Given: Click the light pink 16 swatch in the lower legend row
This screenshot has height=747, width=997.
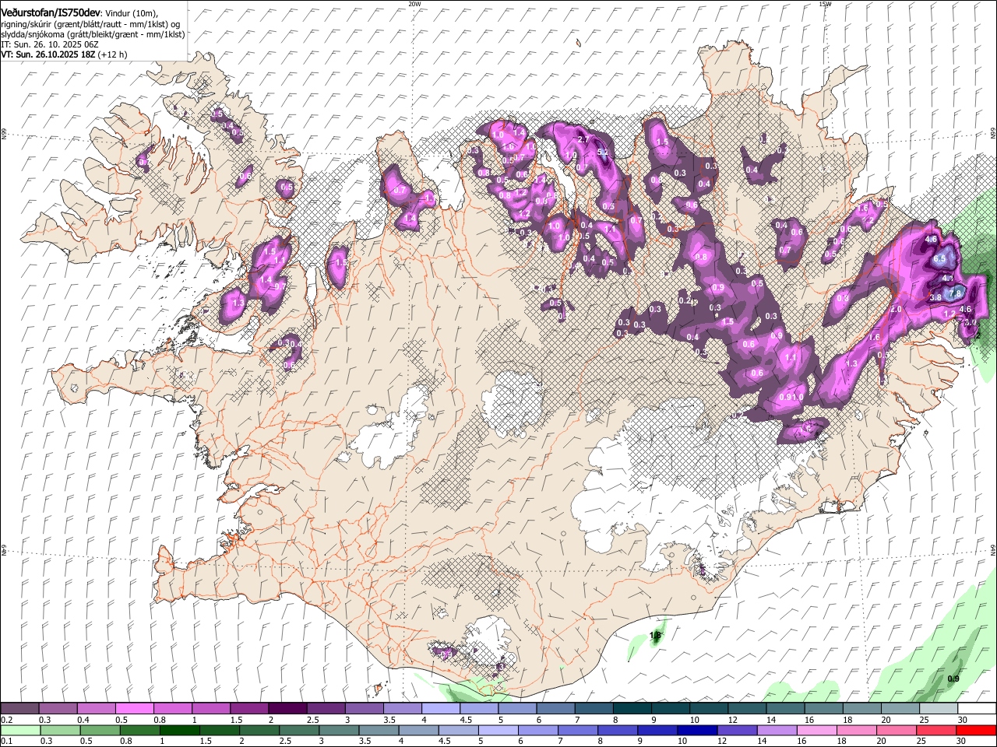Looking at the screenshot, I should [817, 731].
